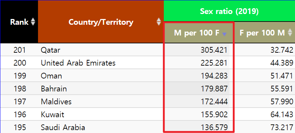Select the Oman row name
Viewport: 295px width, 133px height.
click(x=51, y=76)
